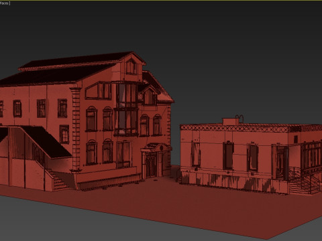Image resolution: width=322 pixels, height=241 pixels.
Task: Open the 'Faces' viewport shading label menu
Action: 5,3
